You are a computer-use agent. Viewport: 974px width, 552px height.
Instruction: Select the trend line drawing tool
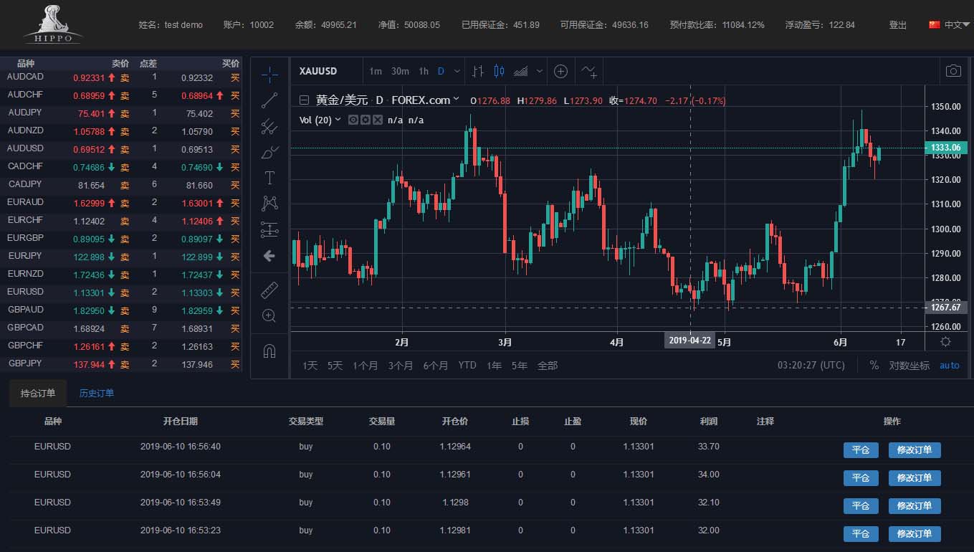pyautogui.click(x=269, y=100)
